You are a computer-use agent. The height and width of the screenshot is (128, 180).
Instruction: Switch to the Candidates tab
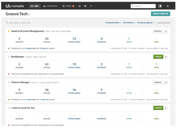coord(51,6)
